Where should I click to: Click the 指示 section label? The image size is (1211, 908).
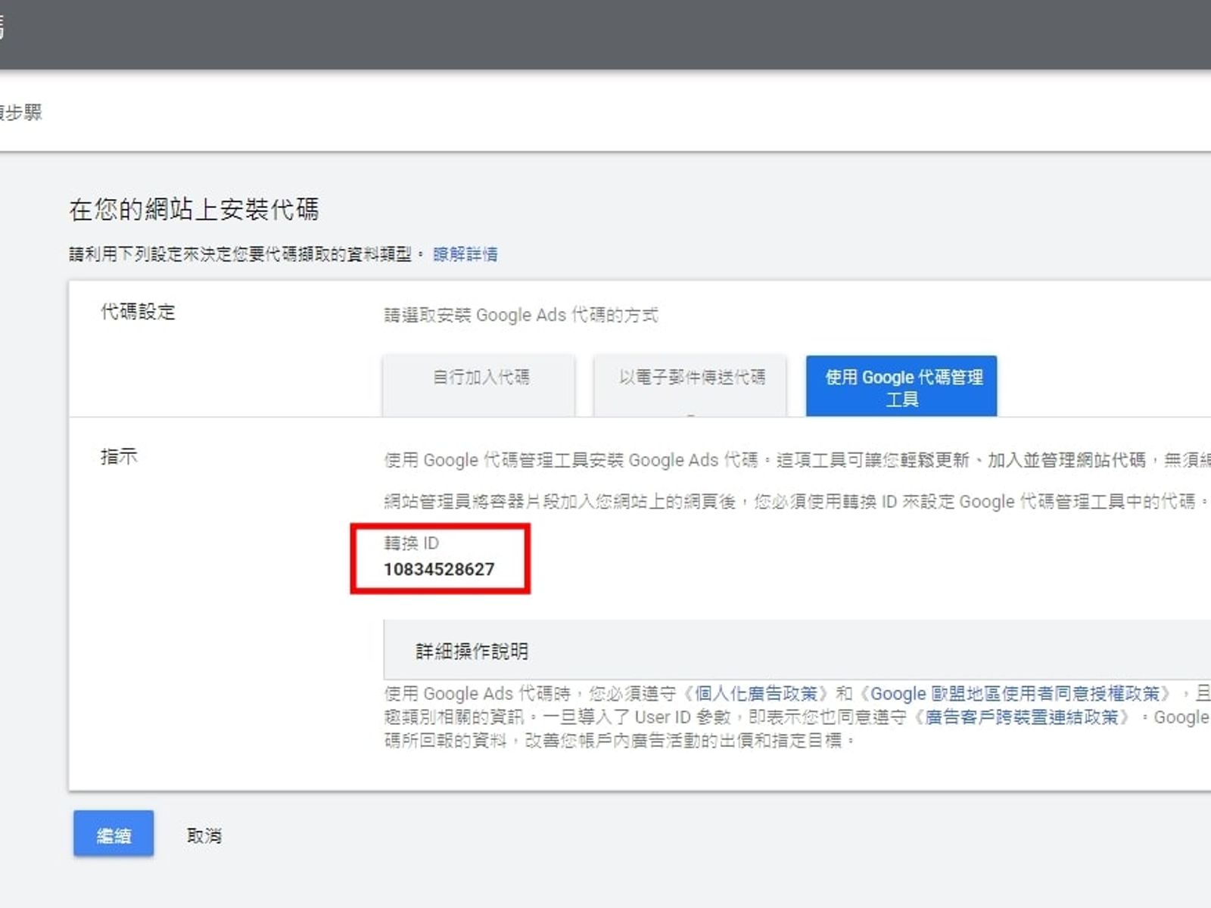(119, 456)
